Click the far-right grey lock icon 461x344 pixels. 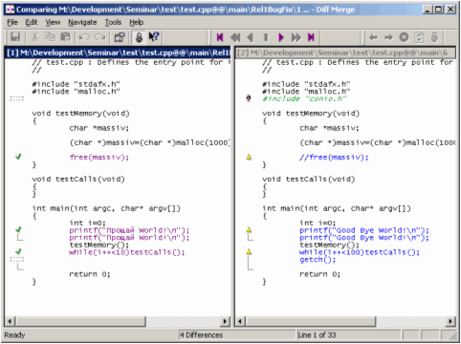tap(434, 37)
